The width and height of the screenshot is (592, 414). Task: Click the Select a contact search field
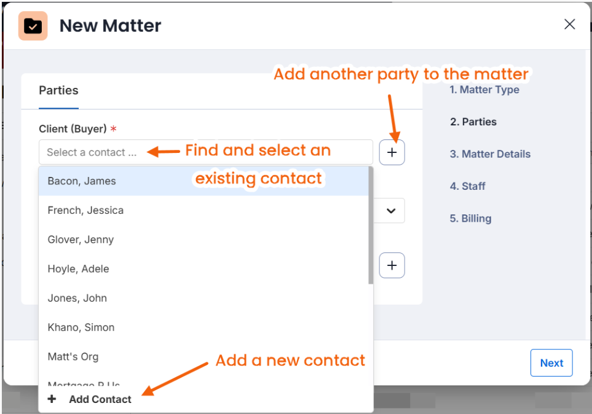[206, 152]
